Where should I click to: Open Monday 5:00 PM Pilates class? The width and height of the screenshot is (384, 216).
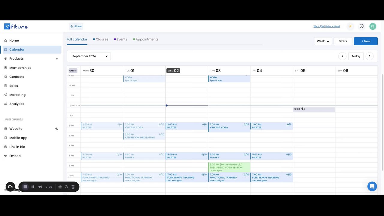click(x=102, y=156)
